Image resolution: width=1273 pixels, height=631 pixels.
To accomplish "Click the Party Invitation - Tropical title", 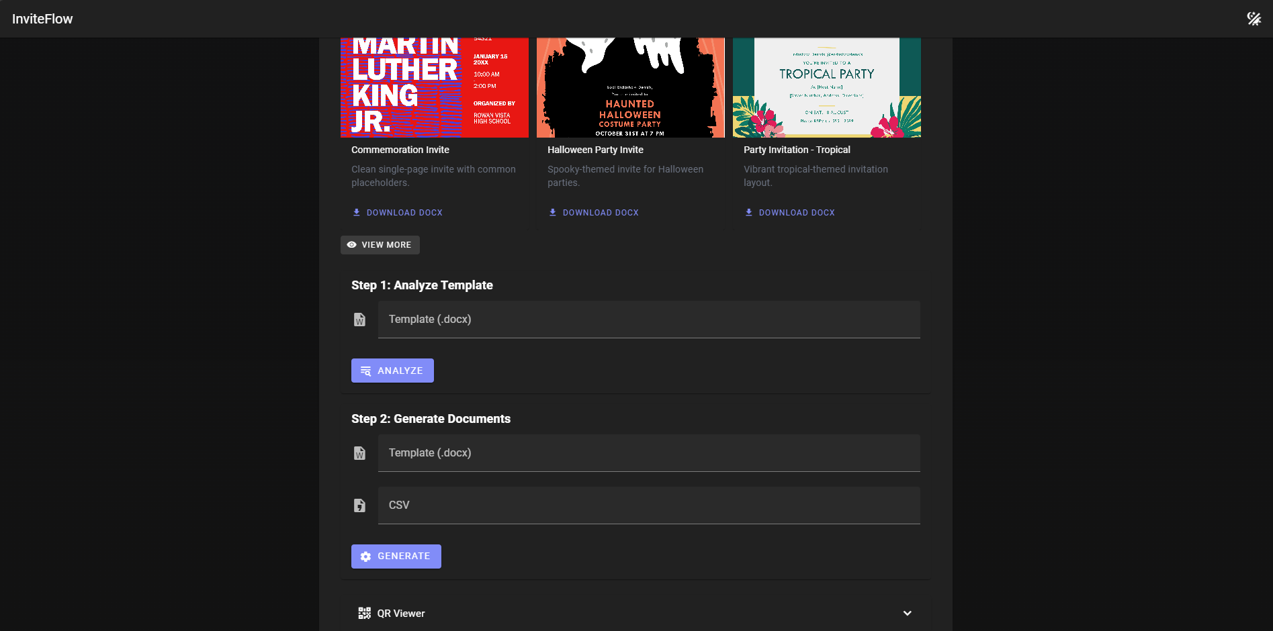I will [797, 150].
